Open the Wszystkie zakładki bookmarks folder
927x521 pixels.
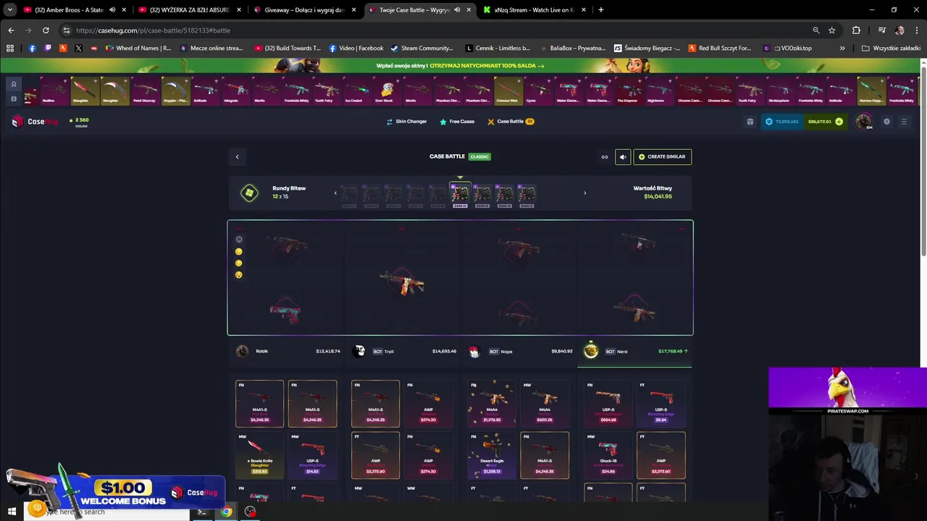[x=891, y=48]
